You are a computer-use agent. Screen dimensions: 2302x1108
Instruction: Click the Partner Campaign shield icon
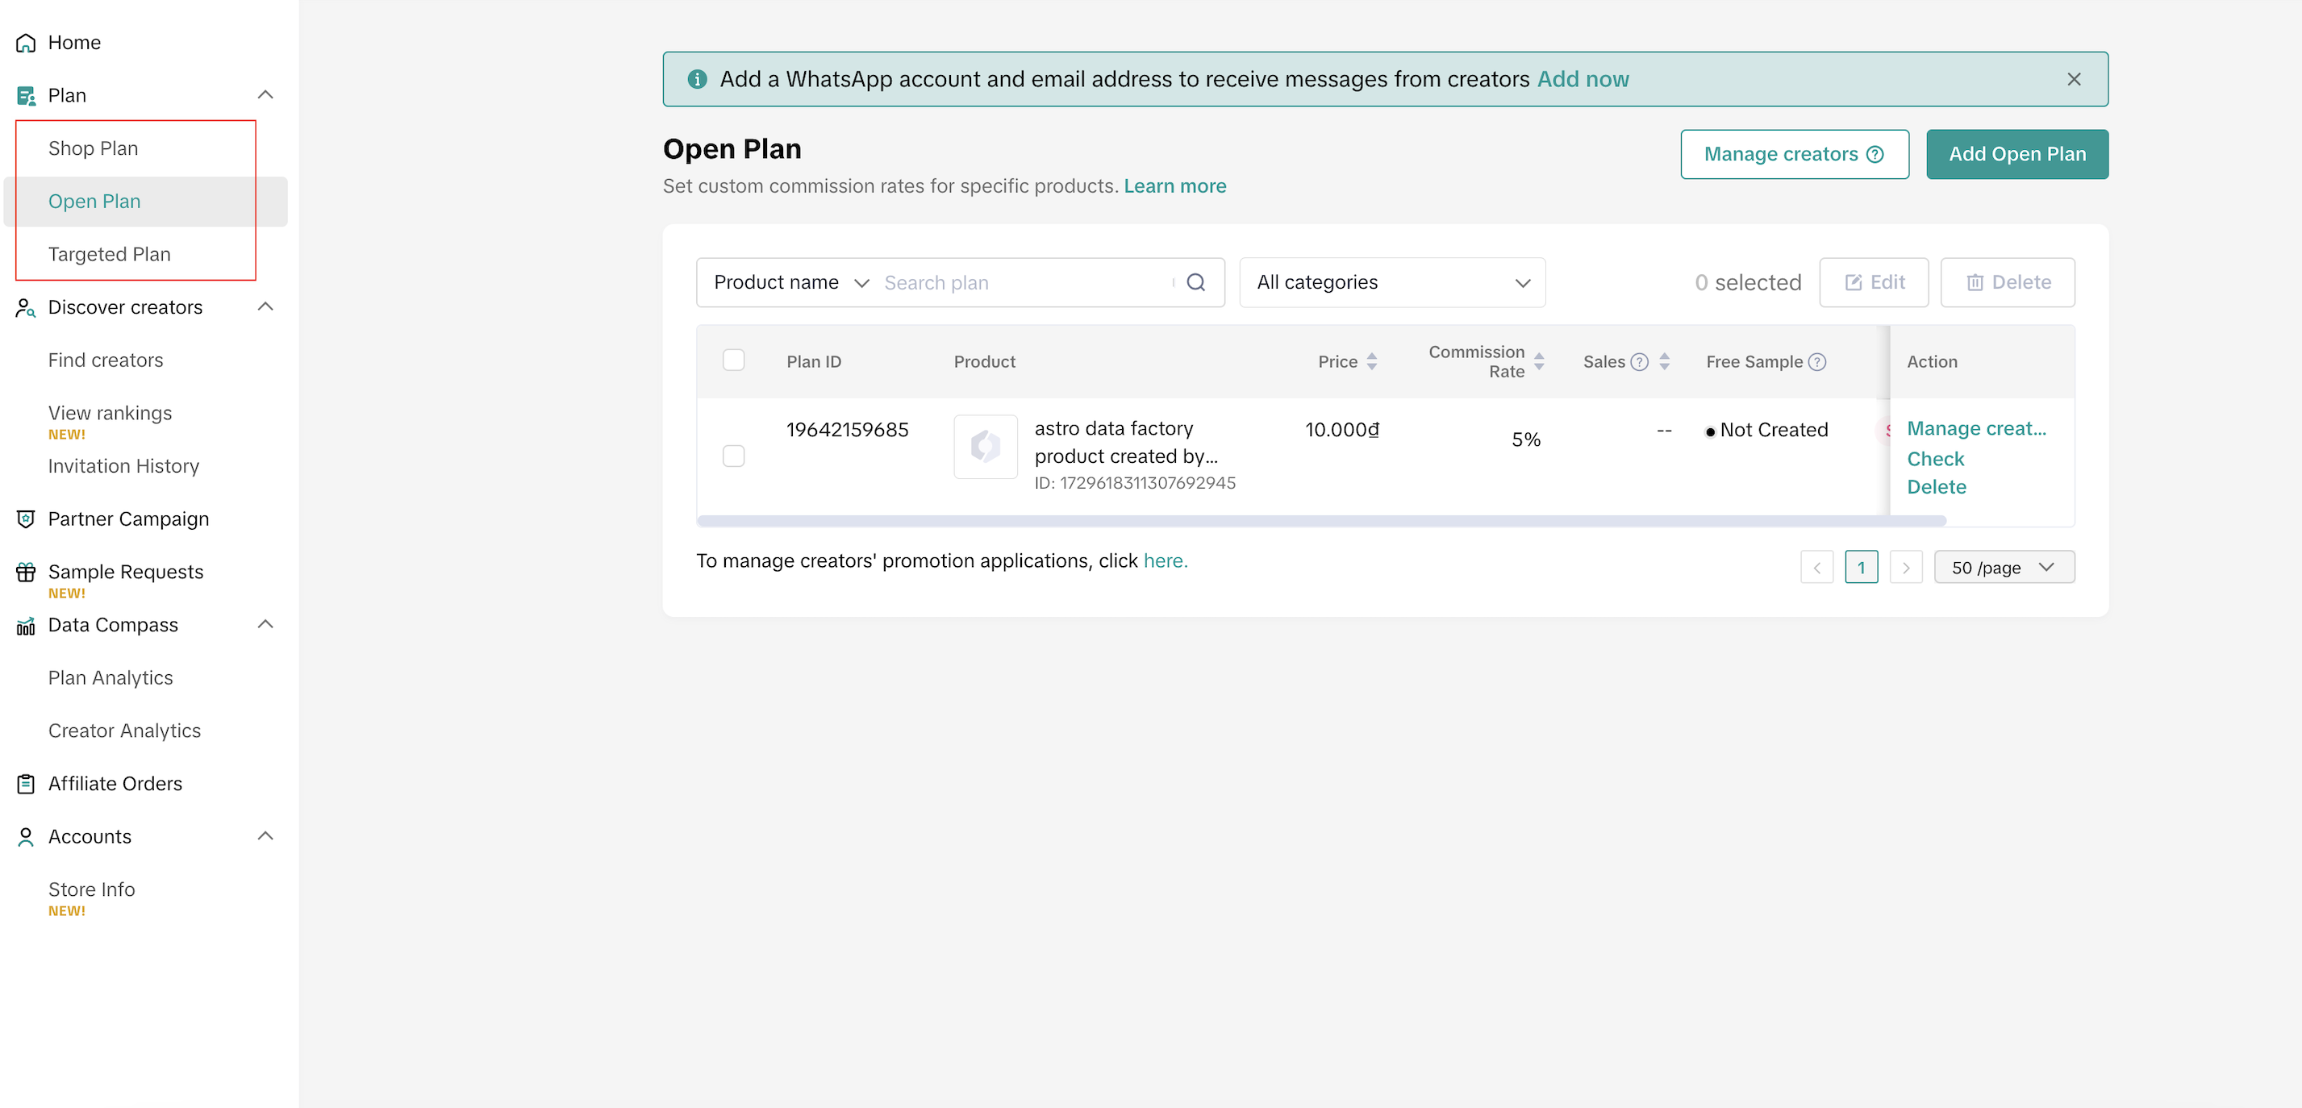click(26, 519)
